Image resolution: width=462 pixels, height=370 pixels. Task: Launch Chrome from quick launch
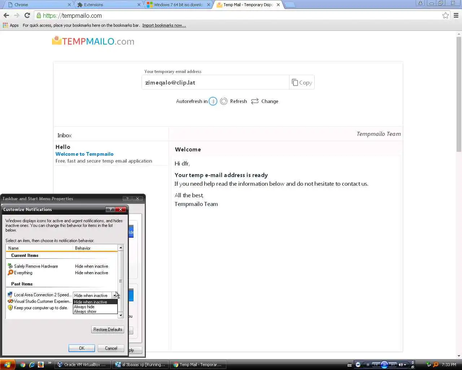(23, 365)
